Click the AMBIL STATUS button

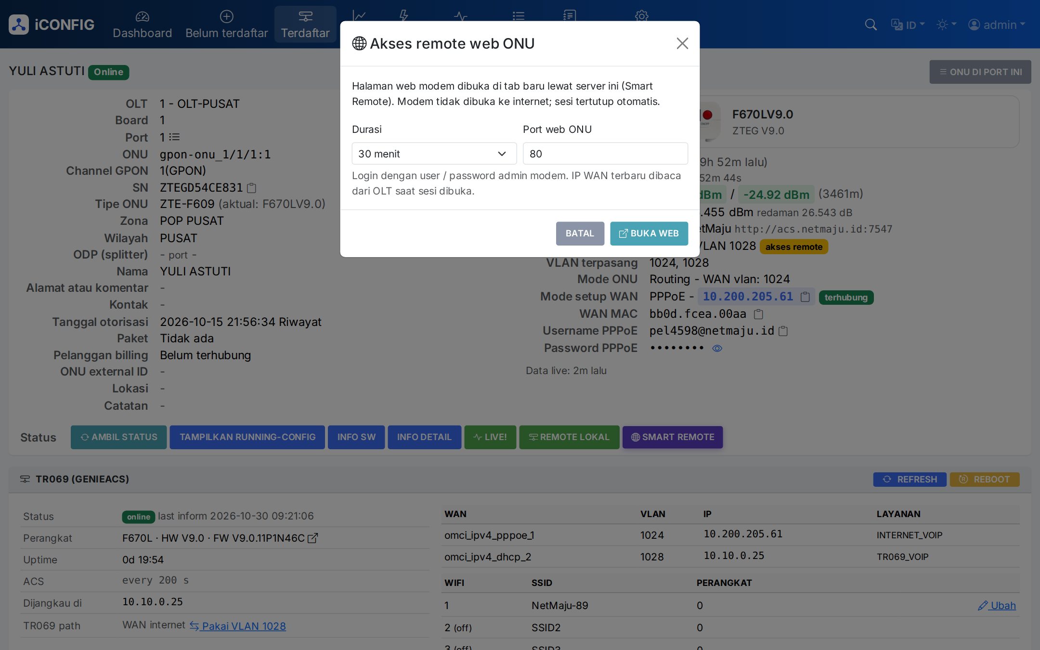[x=118, y=437]
